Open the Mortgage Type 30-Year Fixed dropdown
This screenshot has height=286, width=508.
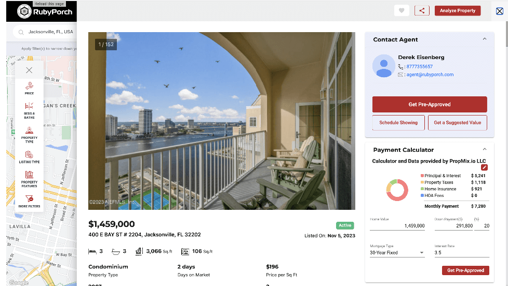(x=397, y=253)
